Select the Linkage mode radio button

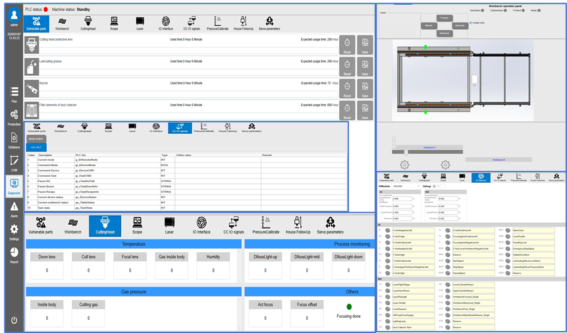[x=470, y=23]
